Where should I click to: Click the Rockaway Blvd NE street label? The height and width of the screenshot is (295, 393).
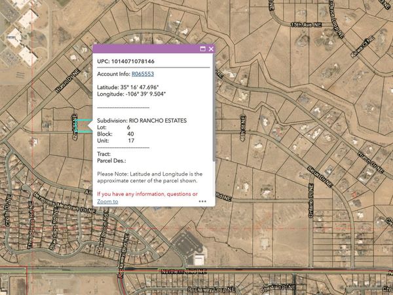coord(123,256)
